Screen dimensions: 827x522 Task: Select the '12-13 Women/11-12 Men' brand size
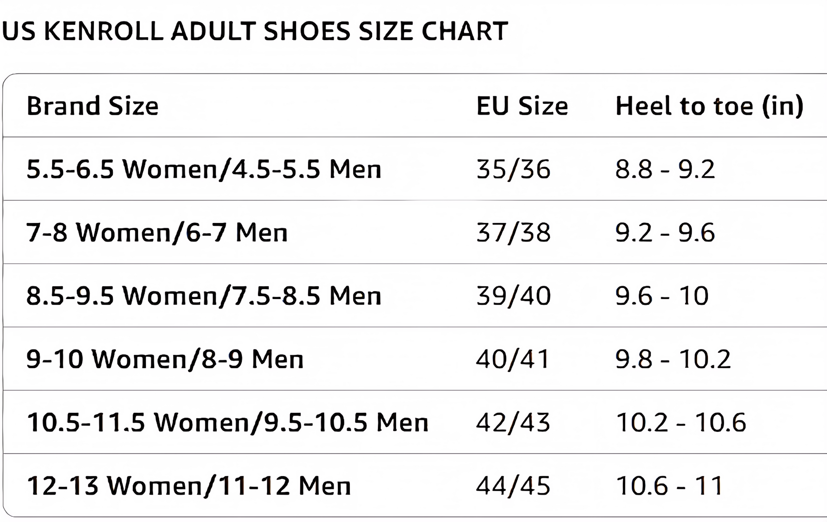tap(189, 486)
